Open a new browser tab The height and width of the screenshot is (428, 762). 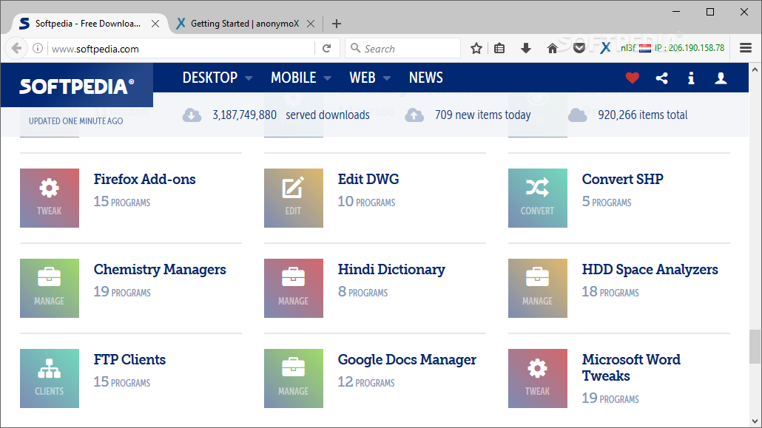click(337, 24)
